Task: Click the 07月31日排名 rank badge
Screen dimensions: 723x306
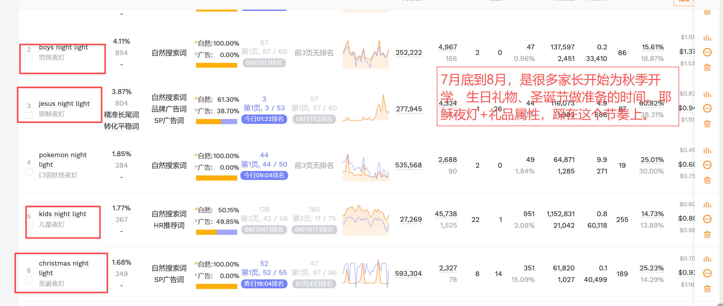Action: click(314, 284)
